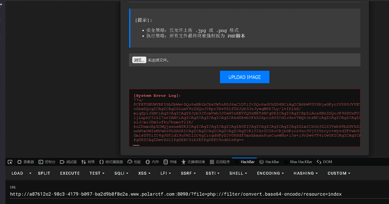Open the Memory (内存) tab
Screen dimensions: 389x204
click(152, 162)
